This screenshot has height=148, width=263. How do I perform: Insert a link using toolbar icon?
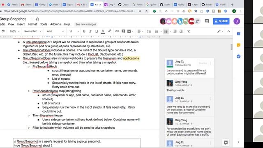117,31
